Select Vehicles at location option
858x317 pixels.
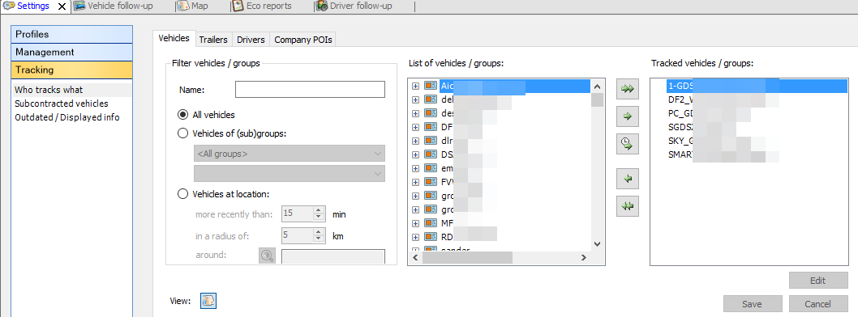pos(183,194)
